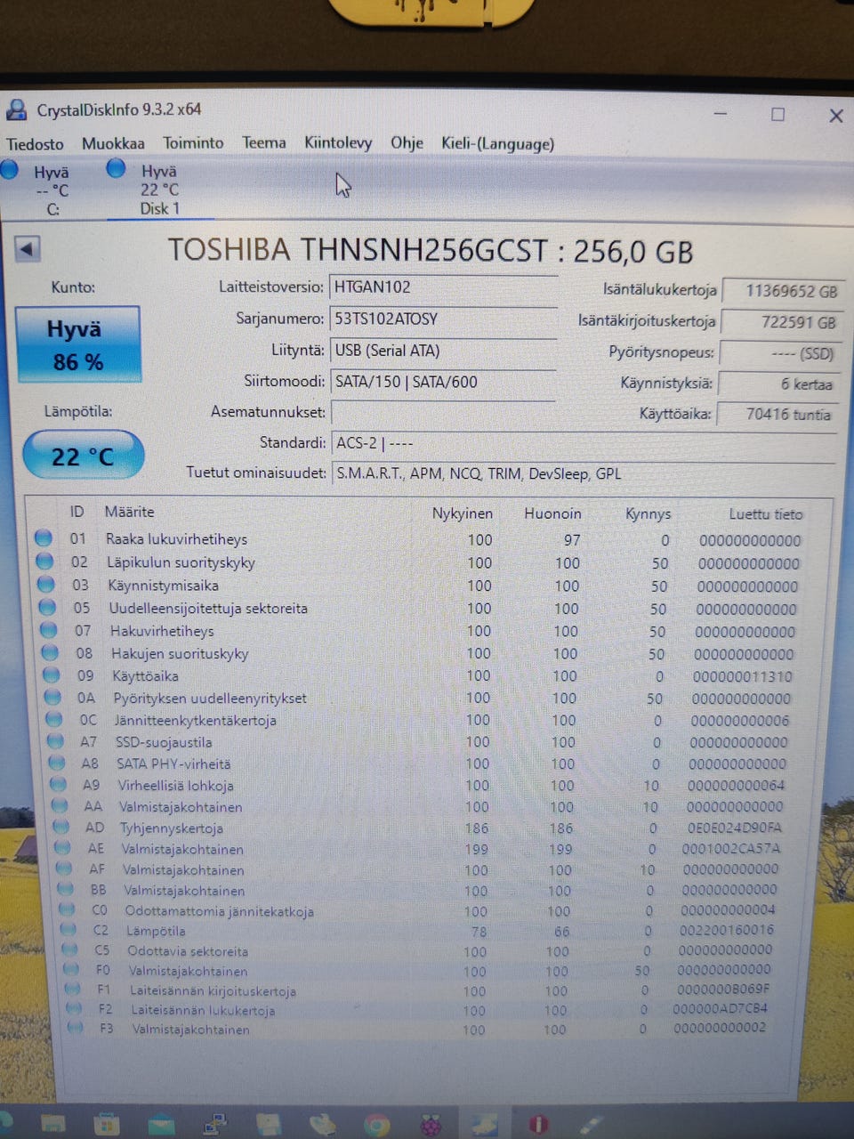854x1139 pixels.
Task: Open the Muokkaa menu
Action: pyautogui.click(x=113, y=143)
